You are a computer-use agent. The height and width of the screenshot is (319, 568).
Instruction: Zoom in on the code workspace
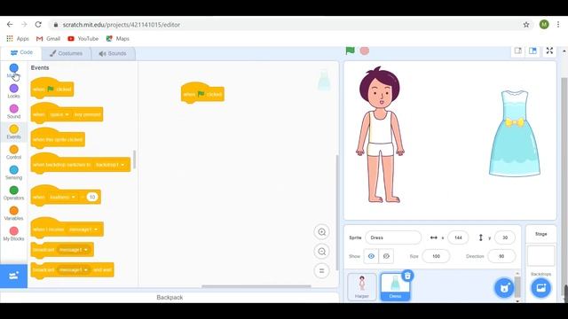tap(321, 232)
